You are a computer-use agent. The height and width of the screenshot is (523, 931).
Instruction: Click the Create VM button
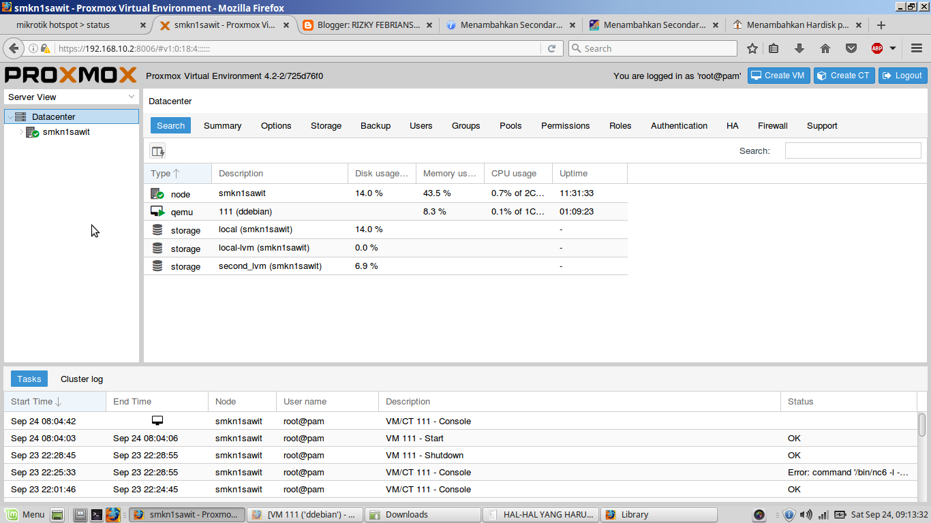click(778, 76)
